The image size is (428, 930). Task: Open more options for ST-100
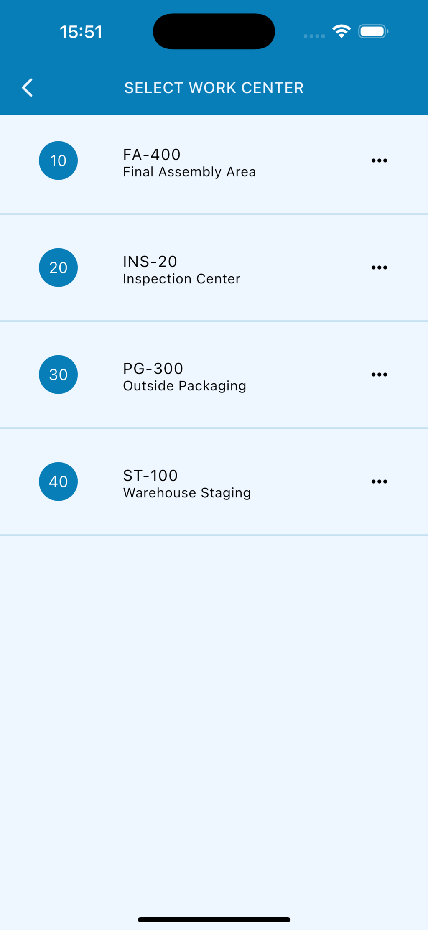tap(379, 482)
